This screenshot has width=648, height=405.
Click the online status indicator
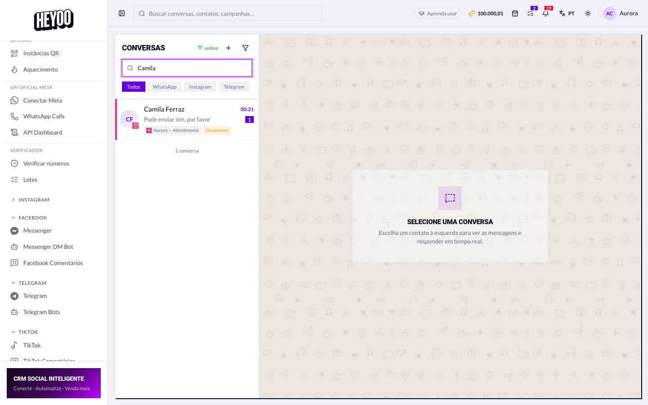(207, 48)
